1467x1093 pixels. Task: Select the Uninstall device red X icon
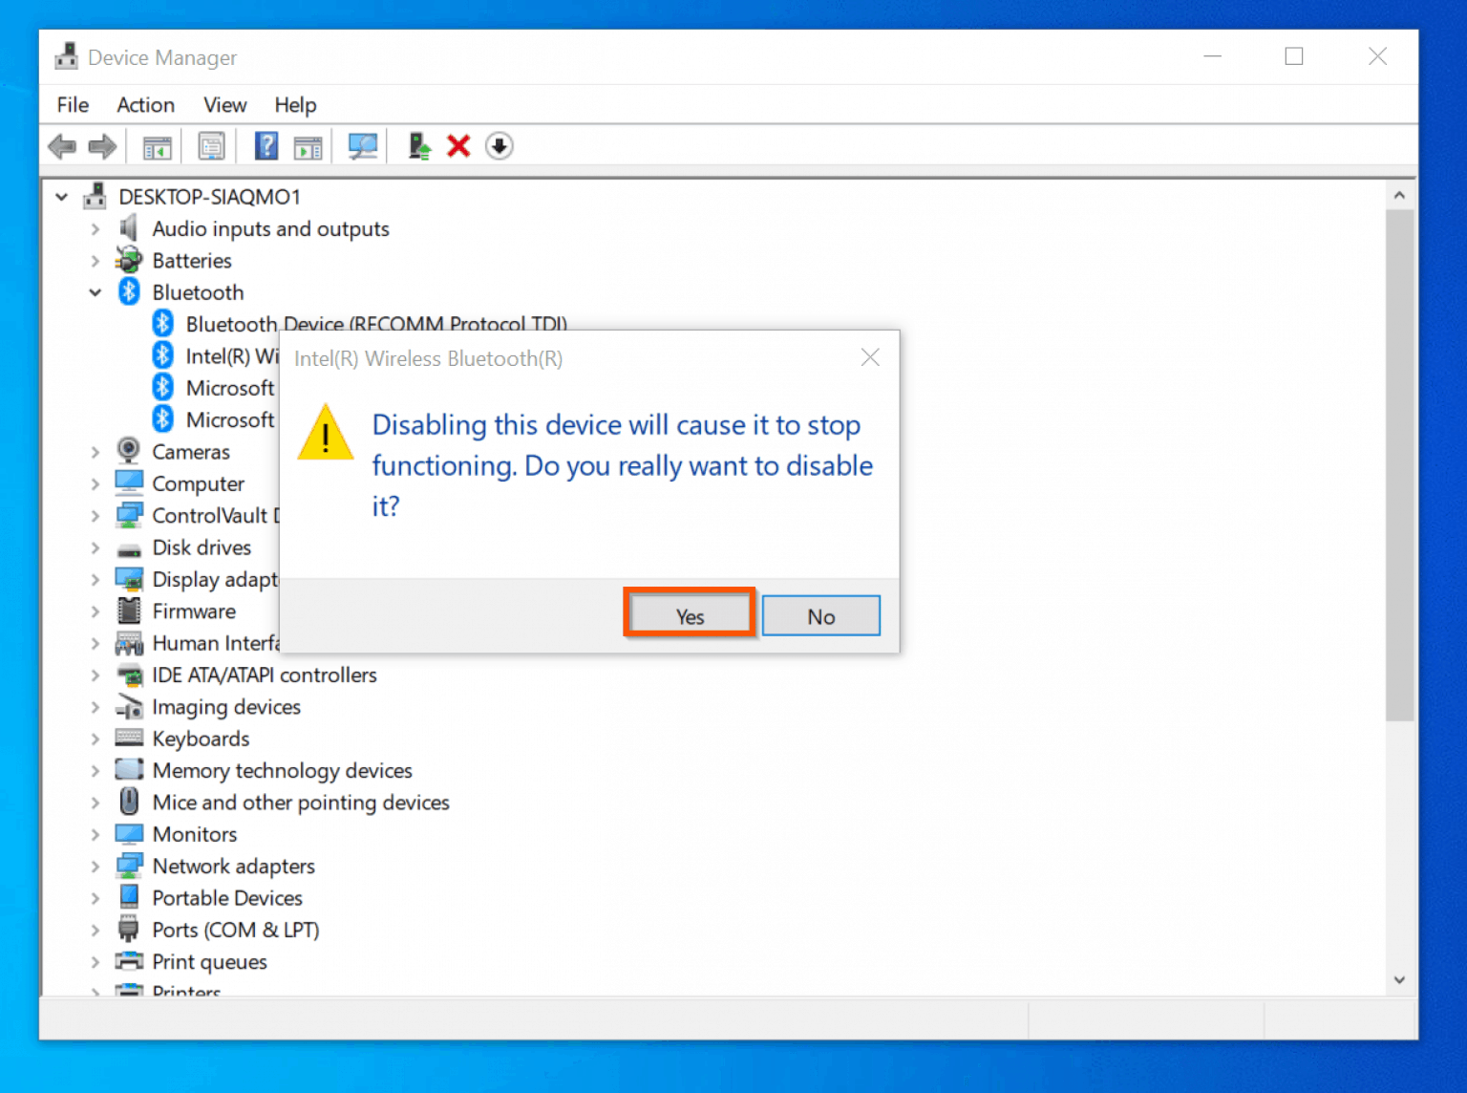pyautogui.click(x=458, y=145)
